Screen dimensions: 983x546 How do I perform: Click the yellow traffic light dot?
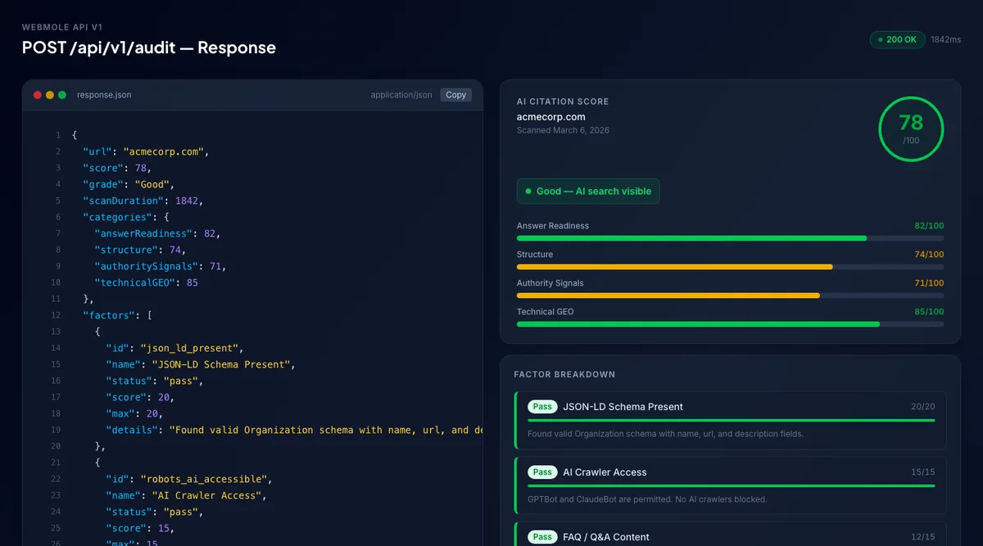48,94
